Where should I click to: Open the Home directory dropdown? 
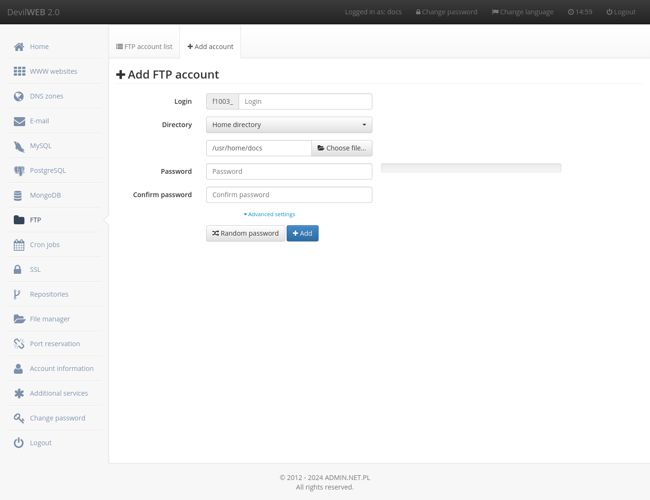pos(289,125)
